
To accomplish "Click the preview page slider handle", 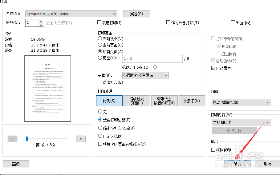I will (27, 139).
